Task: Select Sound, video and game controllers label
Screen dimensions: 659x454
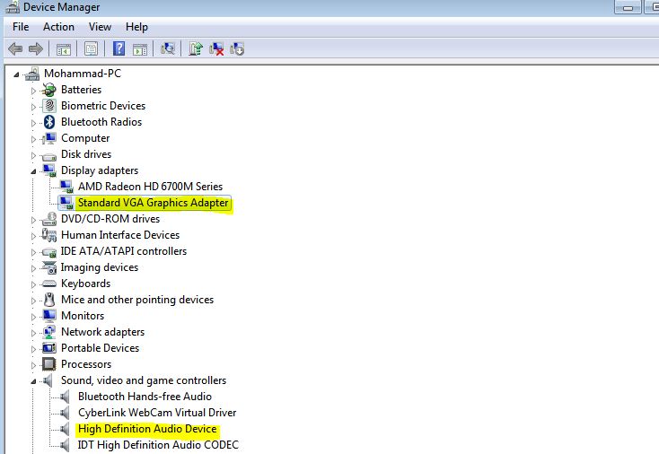Action: tap(144, 380)
